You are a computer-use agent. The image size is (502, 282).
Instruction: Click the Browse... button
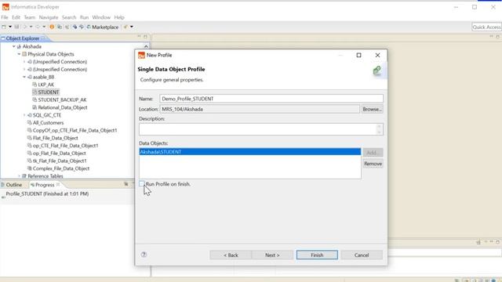tap(372, 109)
